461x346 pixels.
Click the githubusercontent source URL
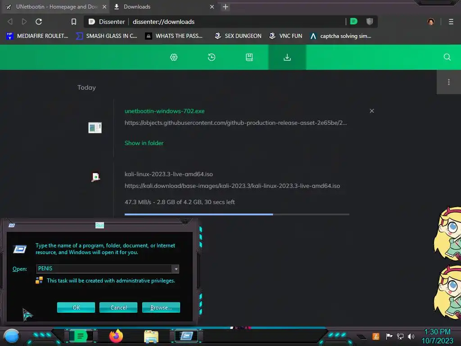(x=235, y=123)
